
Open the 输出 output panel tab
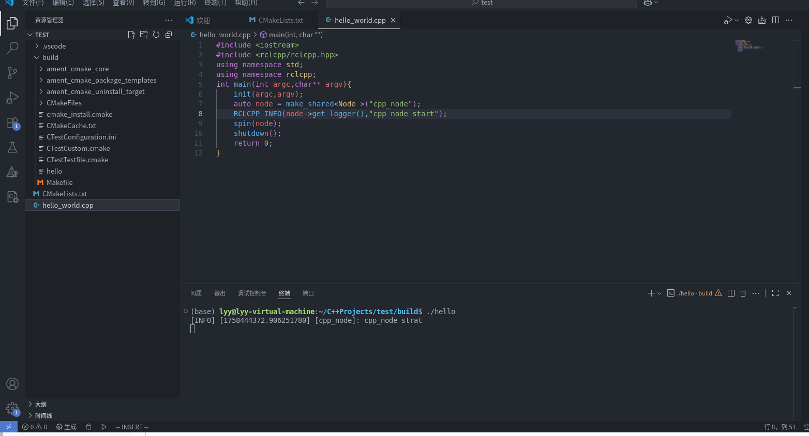point(220,293)
